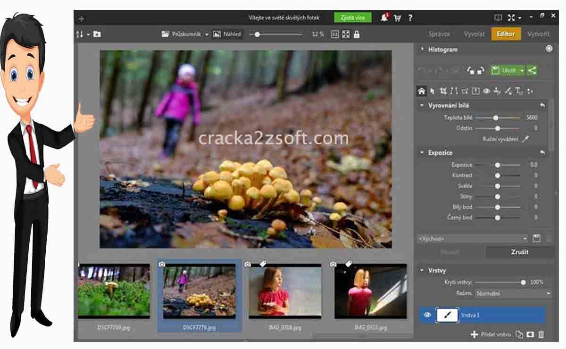Screen dimensions: 566x349
Task: Open the Režim Normální blend dropdown
Action: (x=513, y=293)
